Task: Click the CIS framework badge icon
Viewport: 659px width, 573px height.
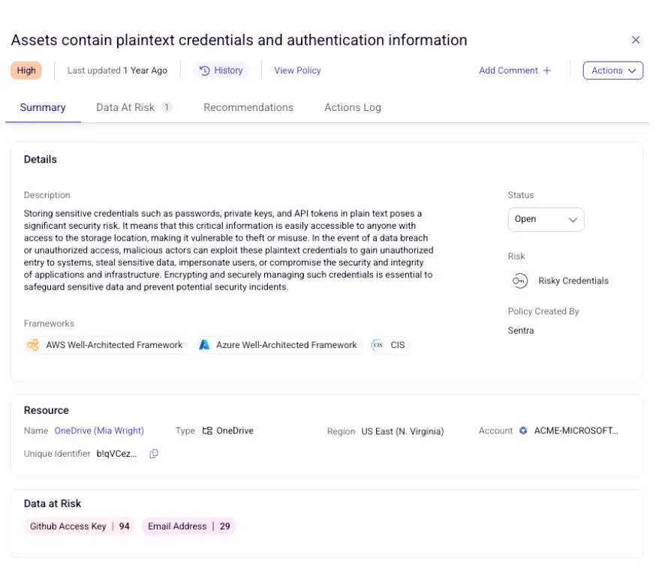Action: coord(378,345)
